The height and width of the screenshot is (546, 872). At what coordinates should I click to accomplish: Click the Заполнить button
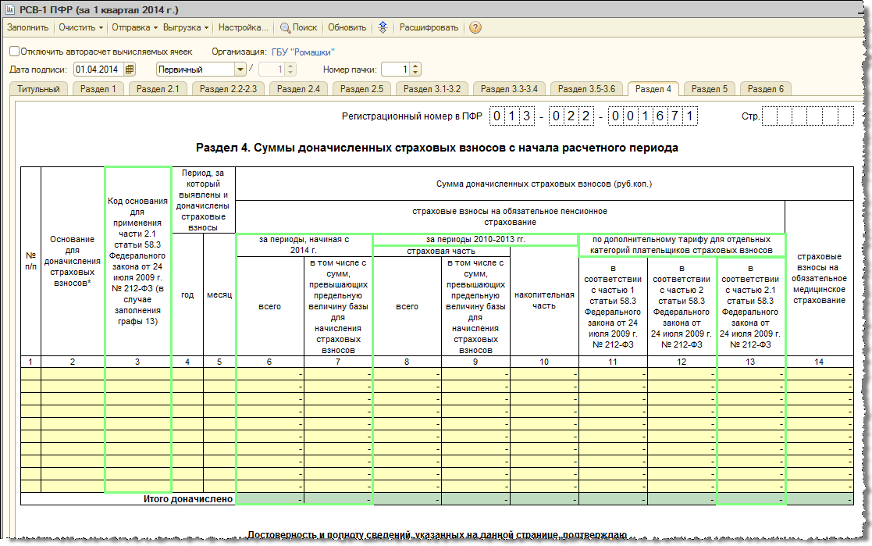click(27, 27)
